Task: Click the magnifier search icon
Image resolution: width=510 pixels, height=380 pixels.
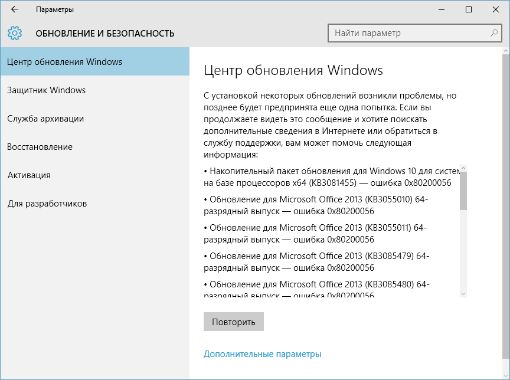Action: [493, 33]
